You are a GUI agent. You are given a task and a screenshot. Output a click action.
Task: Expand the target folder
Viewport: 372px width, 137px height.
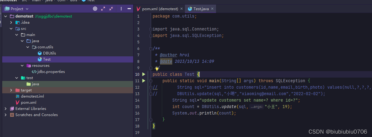point(11,90)
